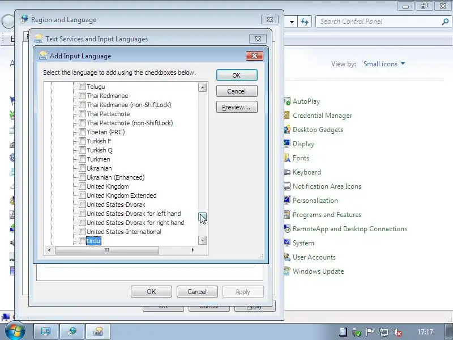Open keyboard layout Preview
Screen dimensions: 453x340
(237, 107)
